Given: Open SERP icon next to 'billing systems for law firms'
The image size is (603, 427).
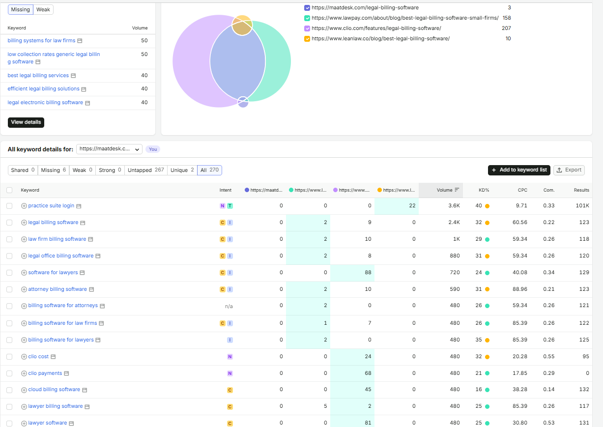Looking at the screenshot, I should pos(80,41).
